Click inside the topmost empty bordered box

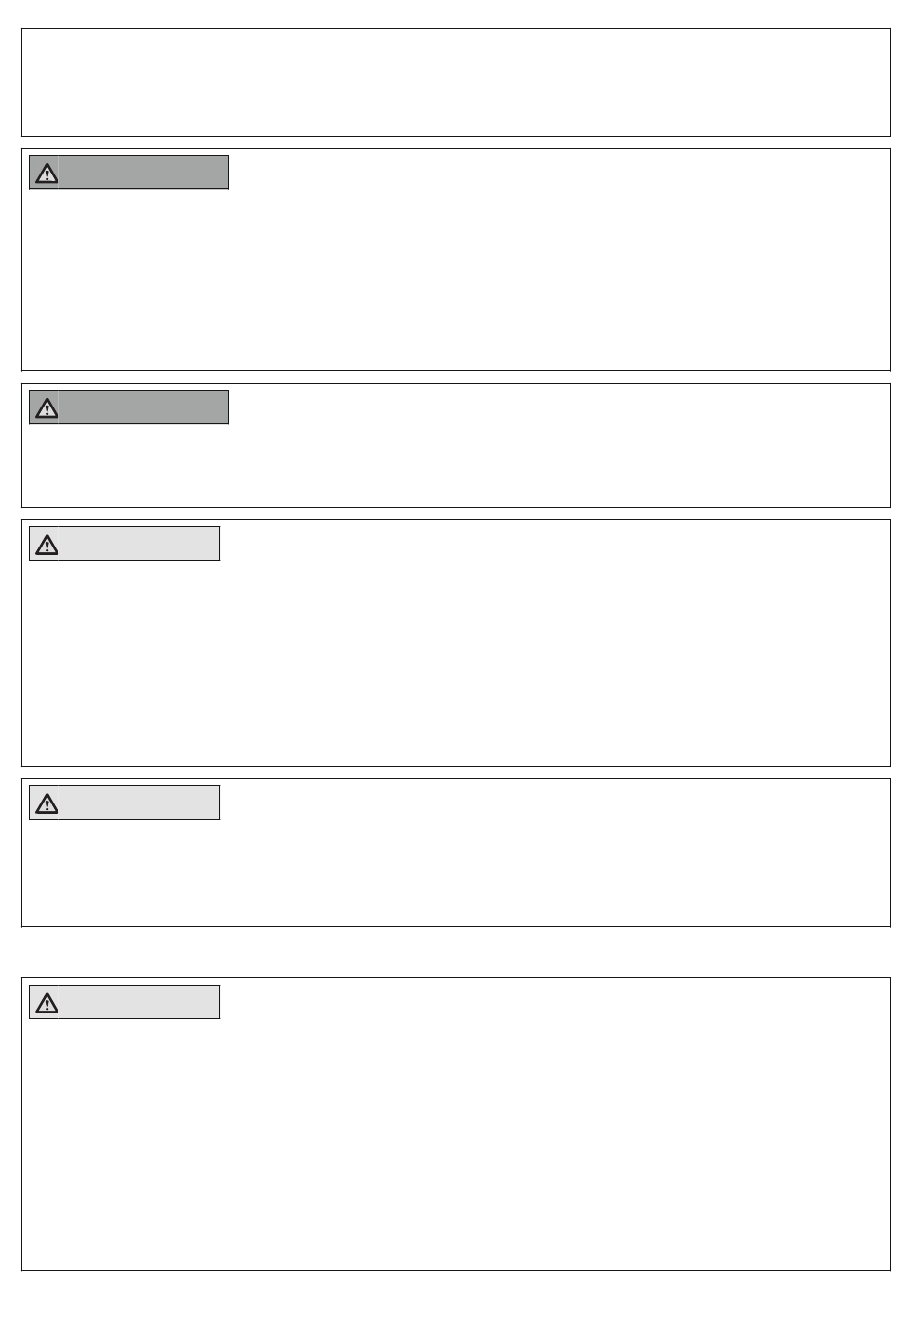(x=455, y=82)
